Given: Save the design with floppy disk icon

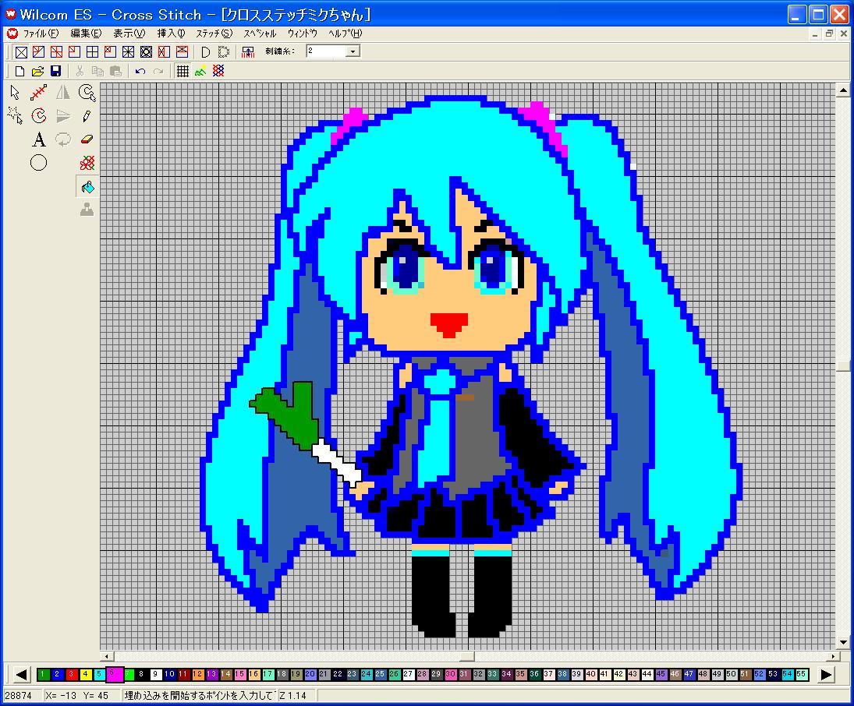Looking at the screenshot, I should coord(55,72).
